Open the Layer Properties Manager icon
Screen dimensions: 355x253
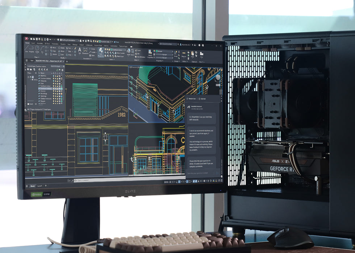(100, 51)
